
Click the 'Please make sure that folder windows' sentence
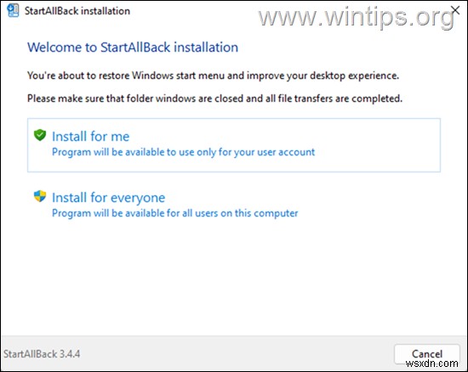pyautogui.click(x=215, y=99)
